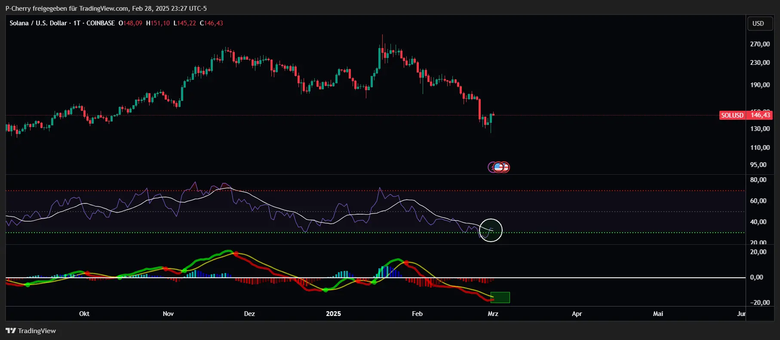The width and height of the screenshot is (780, 340).
Task: Click the 1T timeframe in chart legend
Action: 77,23
